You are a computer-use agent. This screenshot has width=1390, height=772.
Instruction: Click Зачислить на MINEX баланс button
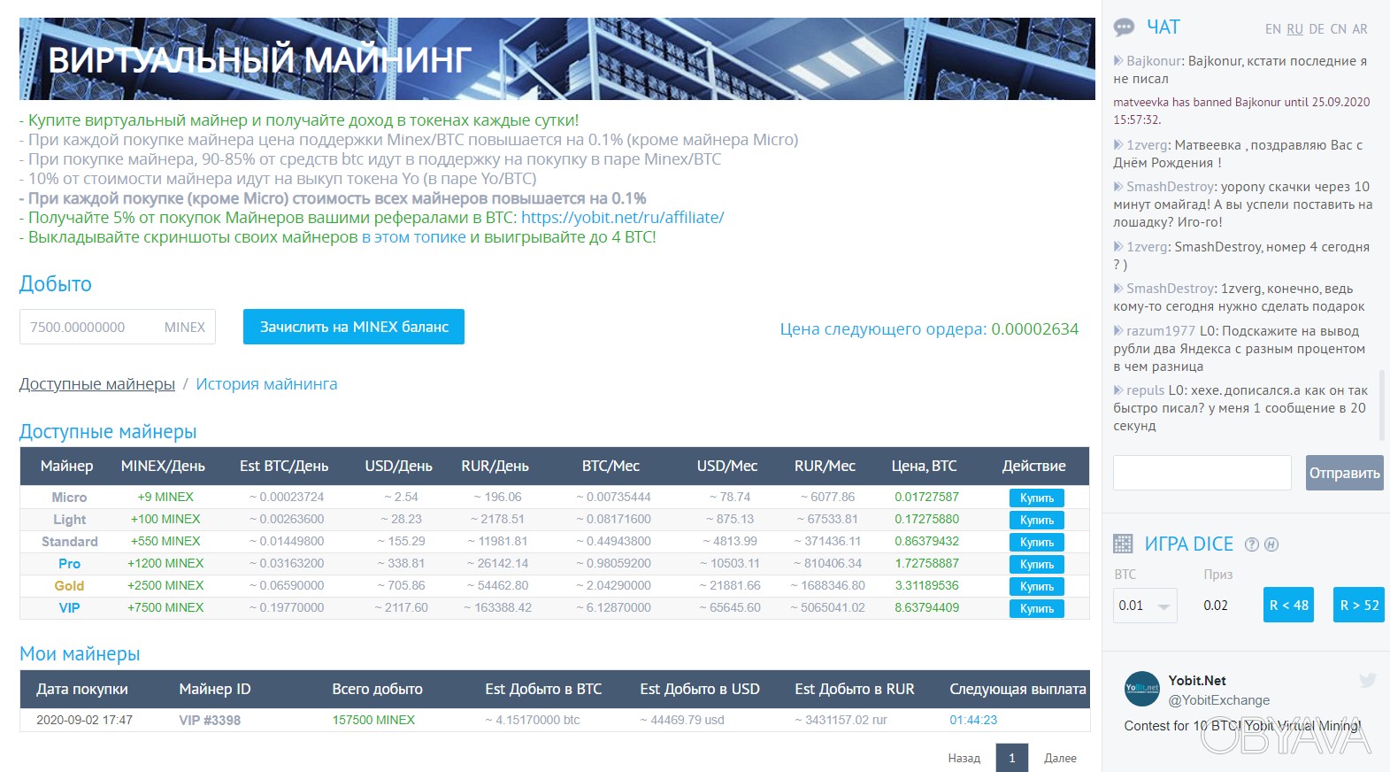pyautogui.click(x=354, y=327)
